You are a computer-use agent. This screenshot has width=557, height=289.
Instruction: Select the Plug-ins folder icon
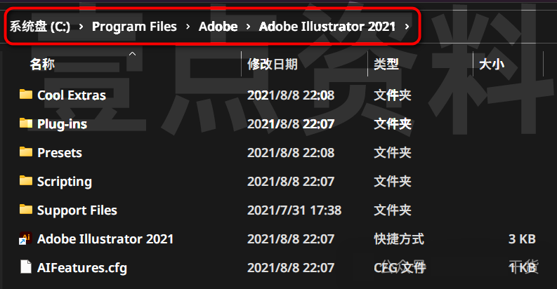pyautogui.click(x=25, y=123)
